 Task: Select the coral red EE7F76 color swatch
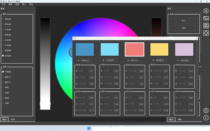click(134, 49)
